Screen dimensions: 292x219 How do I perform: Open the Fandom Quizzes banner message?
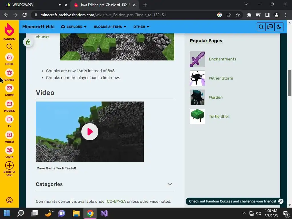coord(232,201)
